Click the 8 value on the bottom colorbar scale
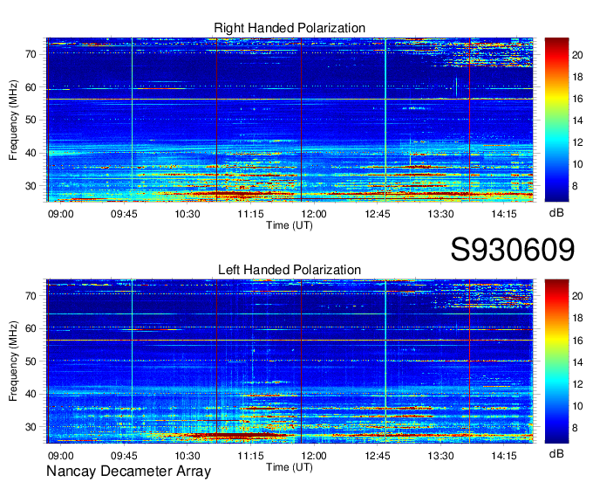The image size is (593, 482). pos(575,428)
